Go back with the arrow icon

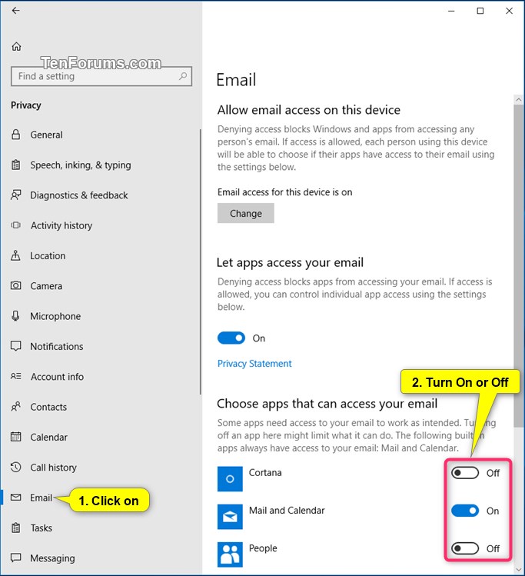coord(16,11)
